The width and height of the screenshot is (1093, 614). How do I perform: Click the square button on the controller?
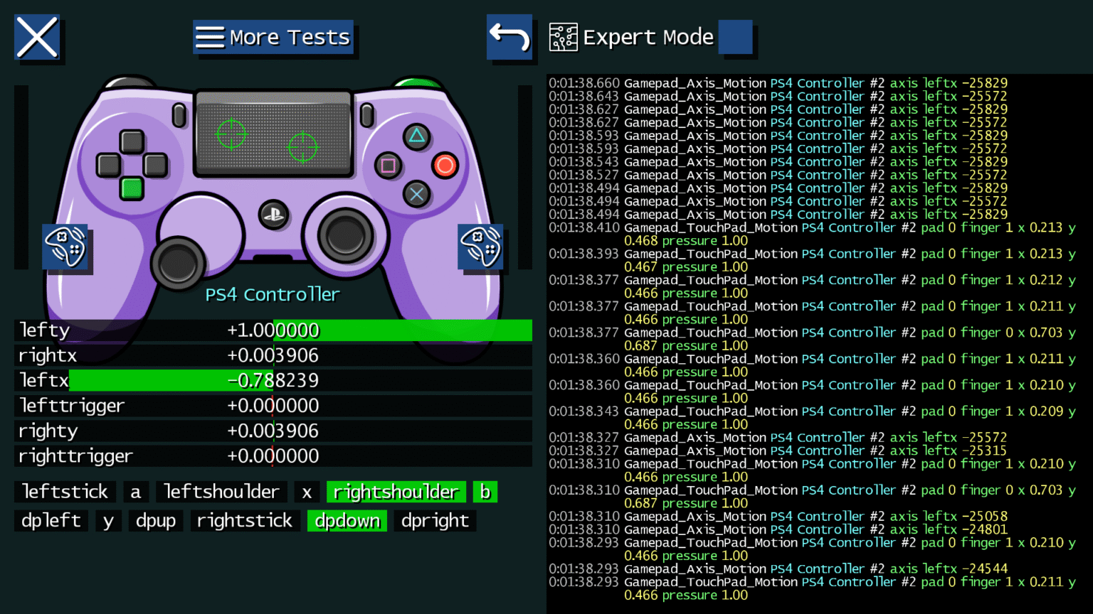(x=389, y=166)
